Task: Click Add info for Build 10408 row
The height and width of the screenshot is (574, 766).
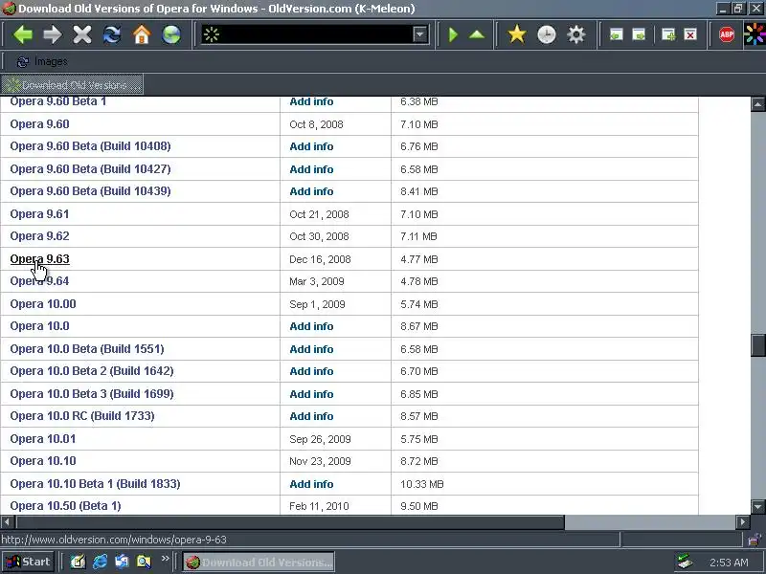Action: tap(311, 146)
